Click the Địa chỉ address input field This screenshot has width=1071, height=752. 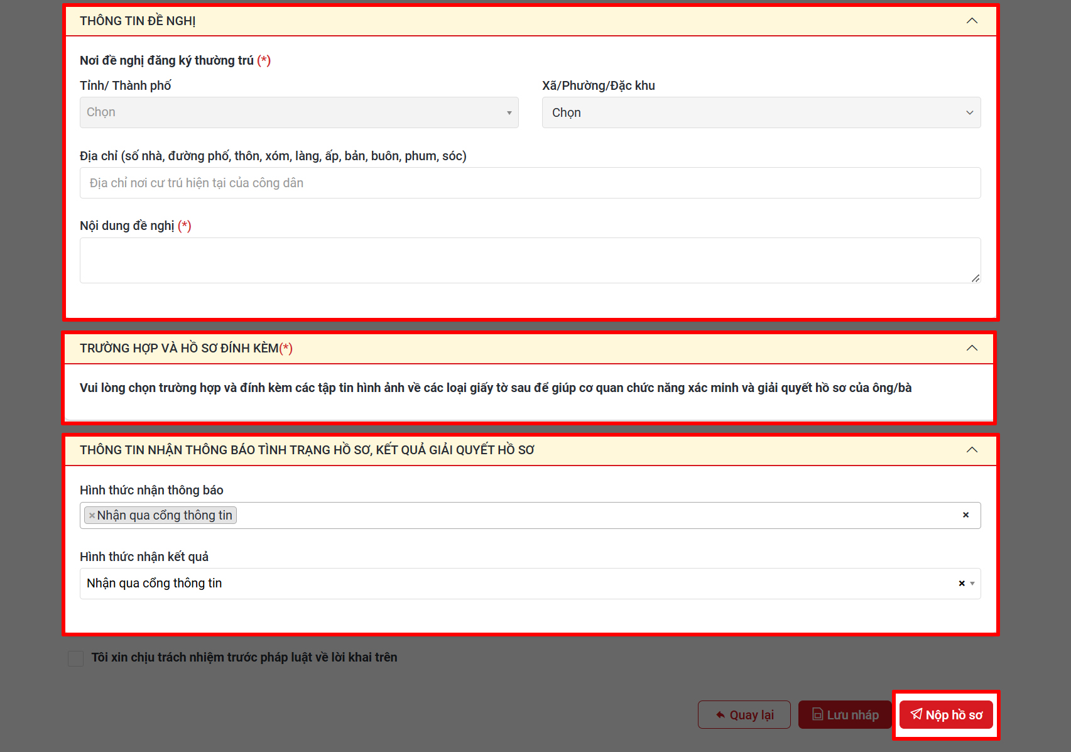[x=530, y=183]
